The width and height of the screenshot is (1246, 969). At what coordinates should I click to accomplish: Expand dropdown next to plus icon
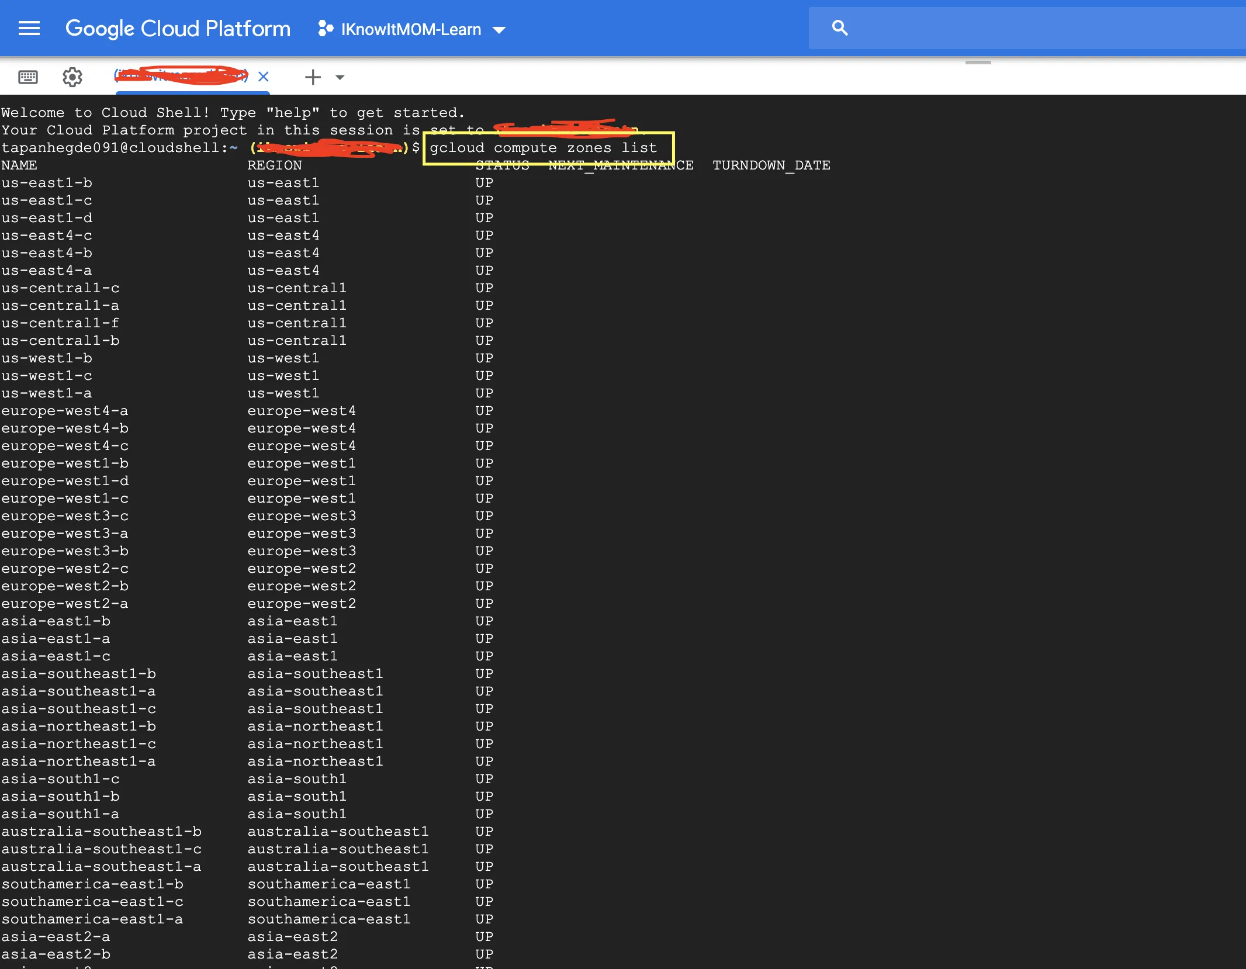click(340, 77)
